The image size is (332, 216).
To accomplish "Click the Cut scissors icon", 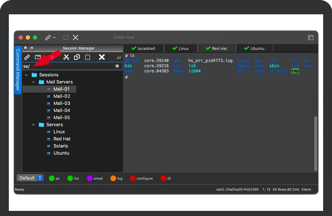I will [66, 57].
